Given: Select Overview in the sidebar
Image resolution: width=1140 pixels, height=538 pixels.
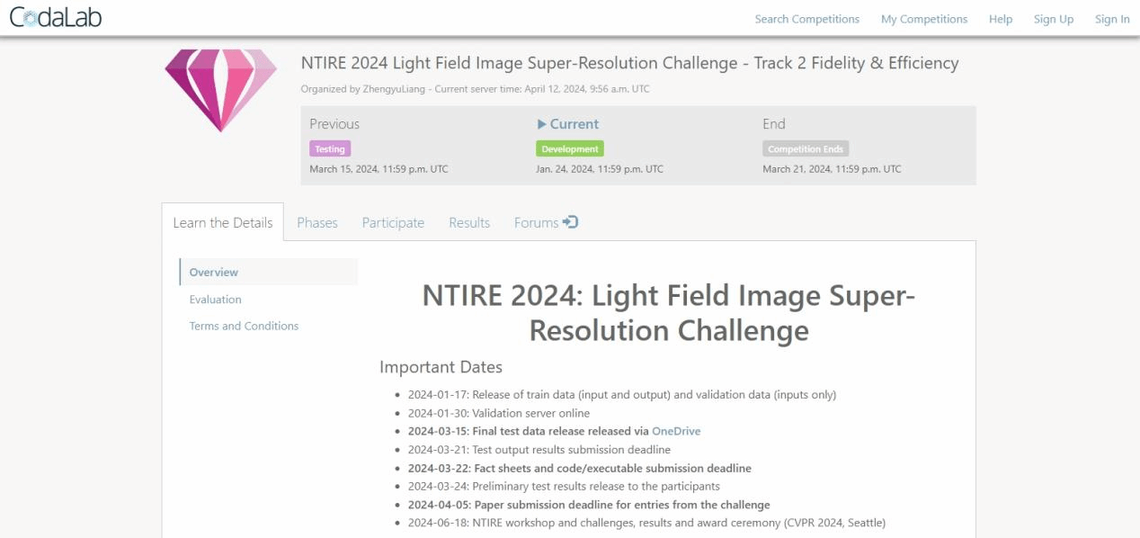Looking at the screenshot, I should click(x=214, y=272).
